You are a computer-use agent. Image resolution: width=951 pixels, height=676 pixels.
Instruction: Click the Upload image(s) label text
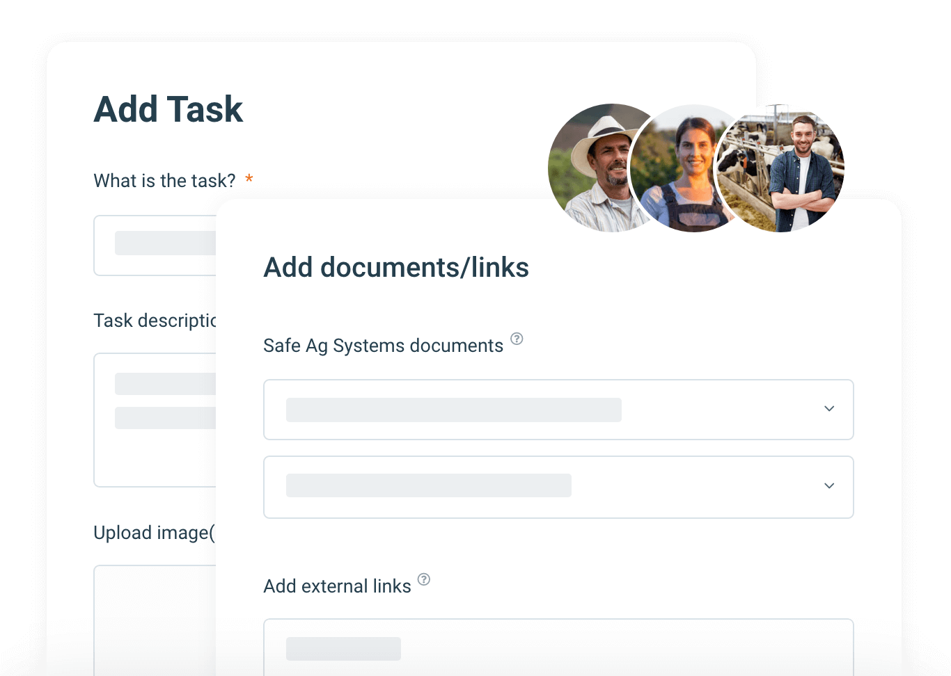tap(154, 533)
